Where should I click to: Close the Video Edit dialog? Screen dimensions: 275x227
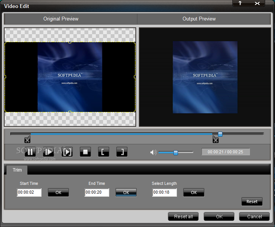coord(257,3)
